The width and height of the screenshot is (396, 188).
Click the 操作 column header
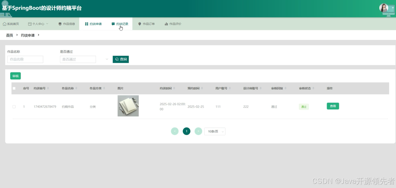tap(330, 88)
